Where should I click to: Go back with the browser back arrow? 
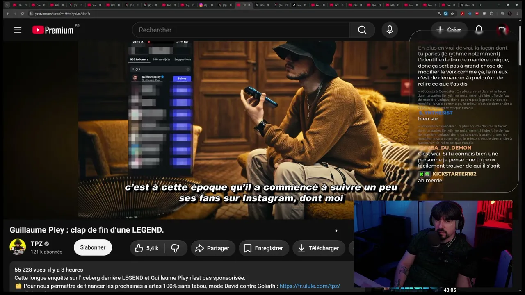[7, 14]
